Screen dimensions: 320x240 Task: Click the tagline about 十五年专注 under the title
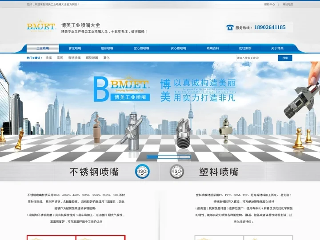(x=104, y=32)
